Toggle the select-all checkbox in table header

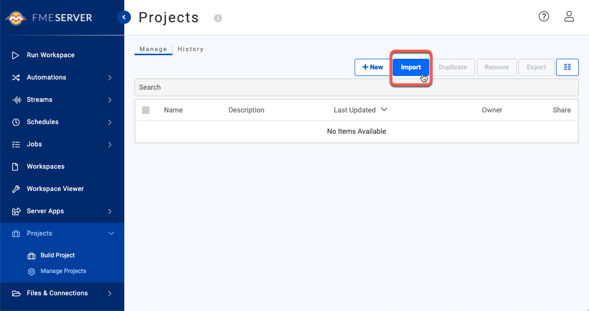(x=146, y=110)
